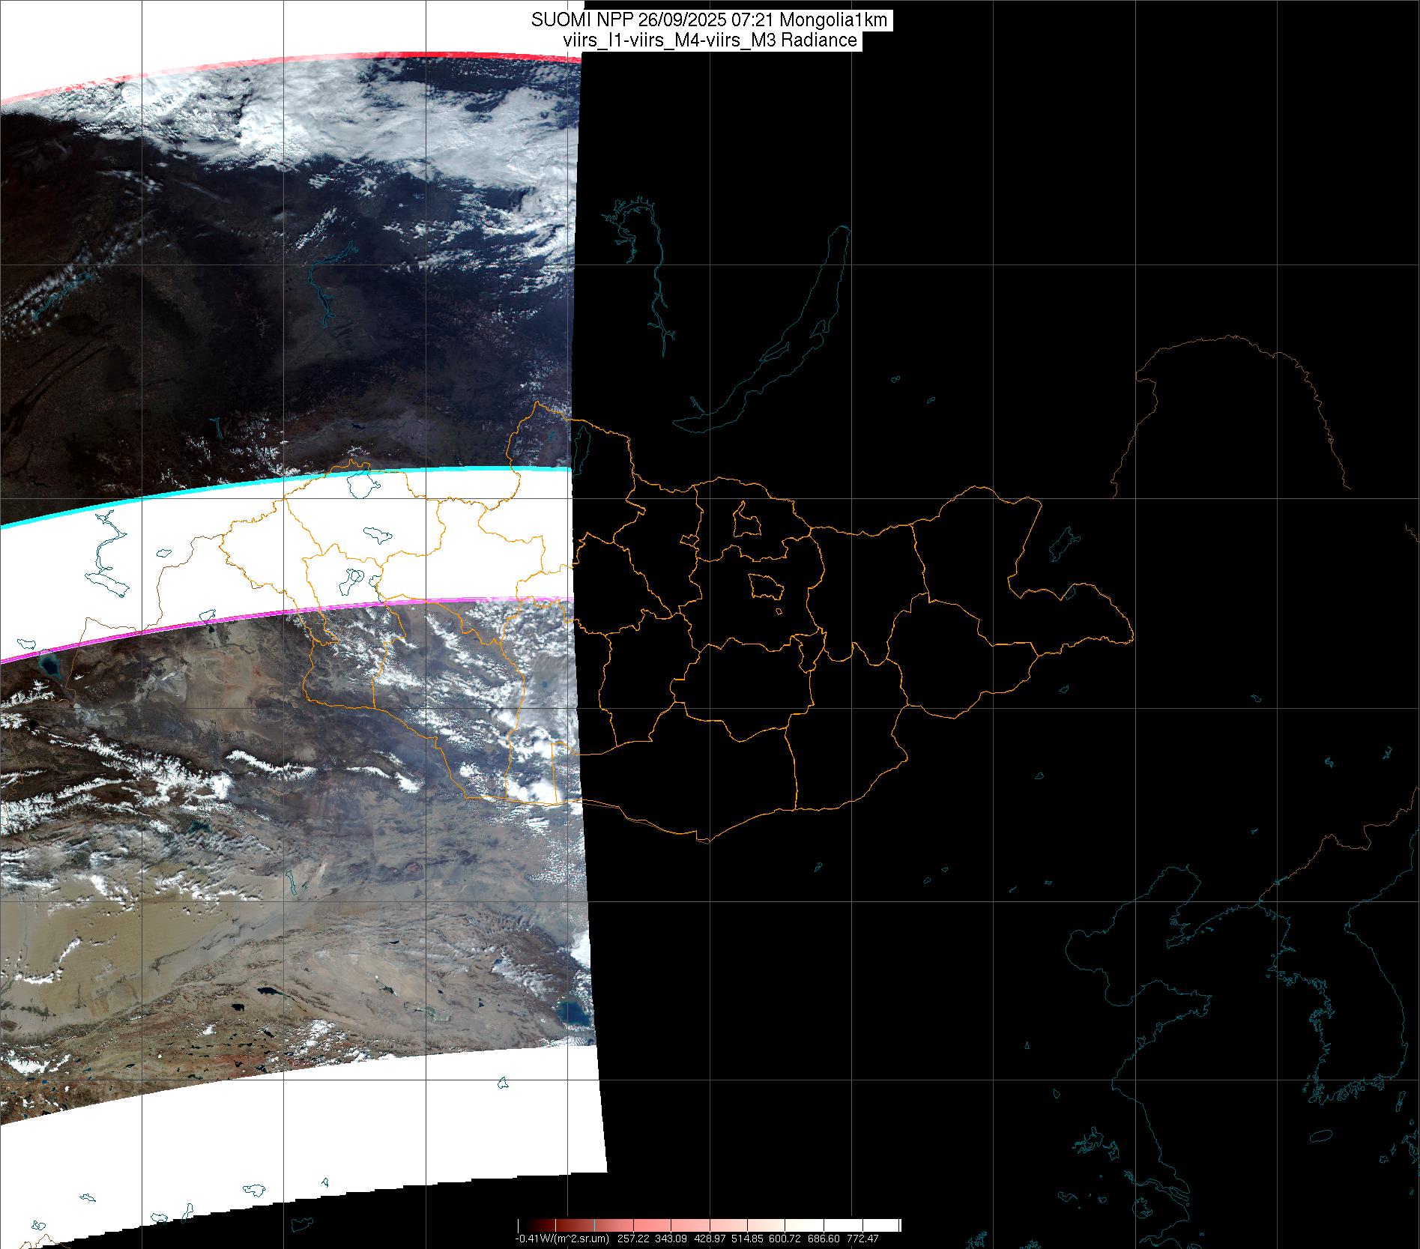The width and height of the screenshot is (1420, 1249).
Task: Select the dark red end of the colorbar
Action: coord(522,1226)
